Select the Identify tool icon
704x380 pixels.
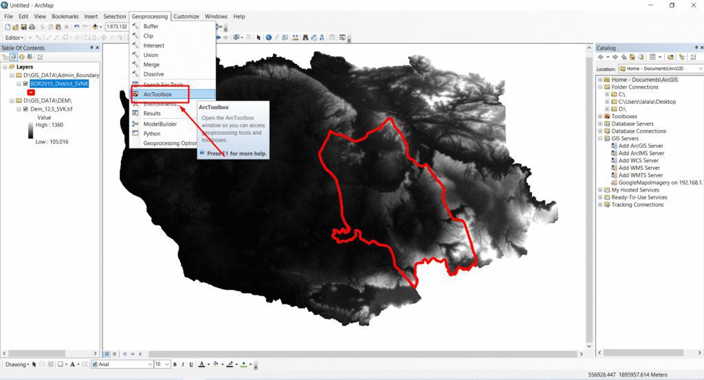click(x=269, y=38)
